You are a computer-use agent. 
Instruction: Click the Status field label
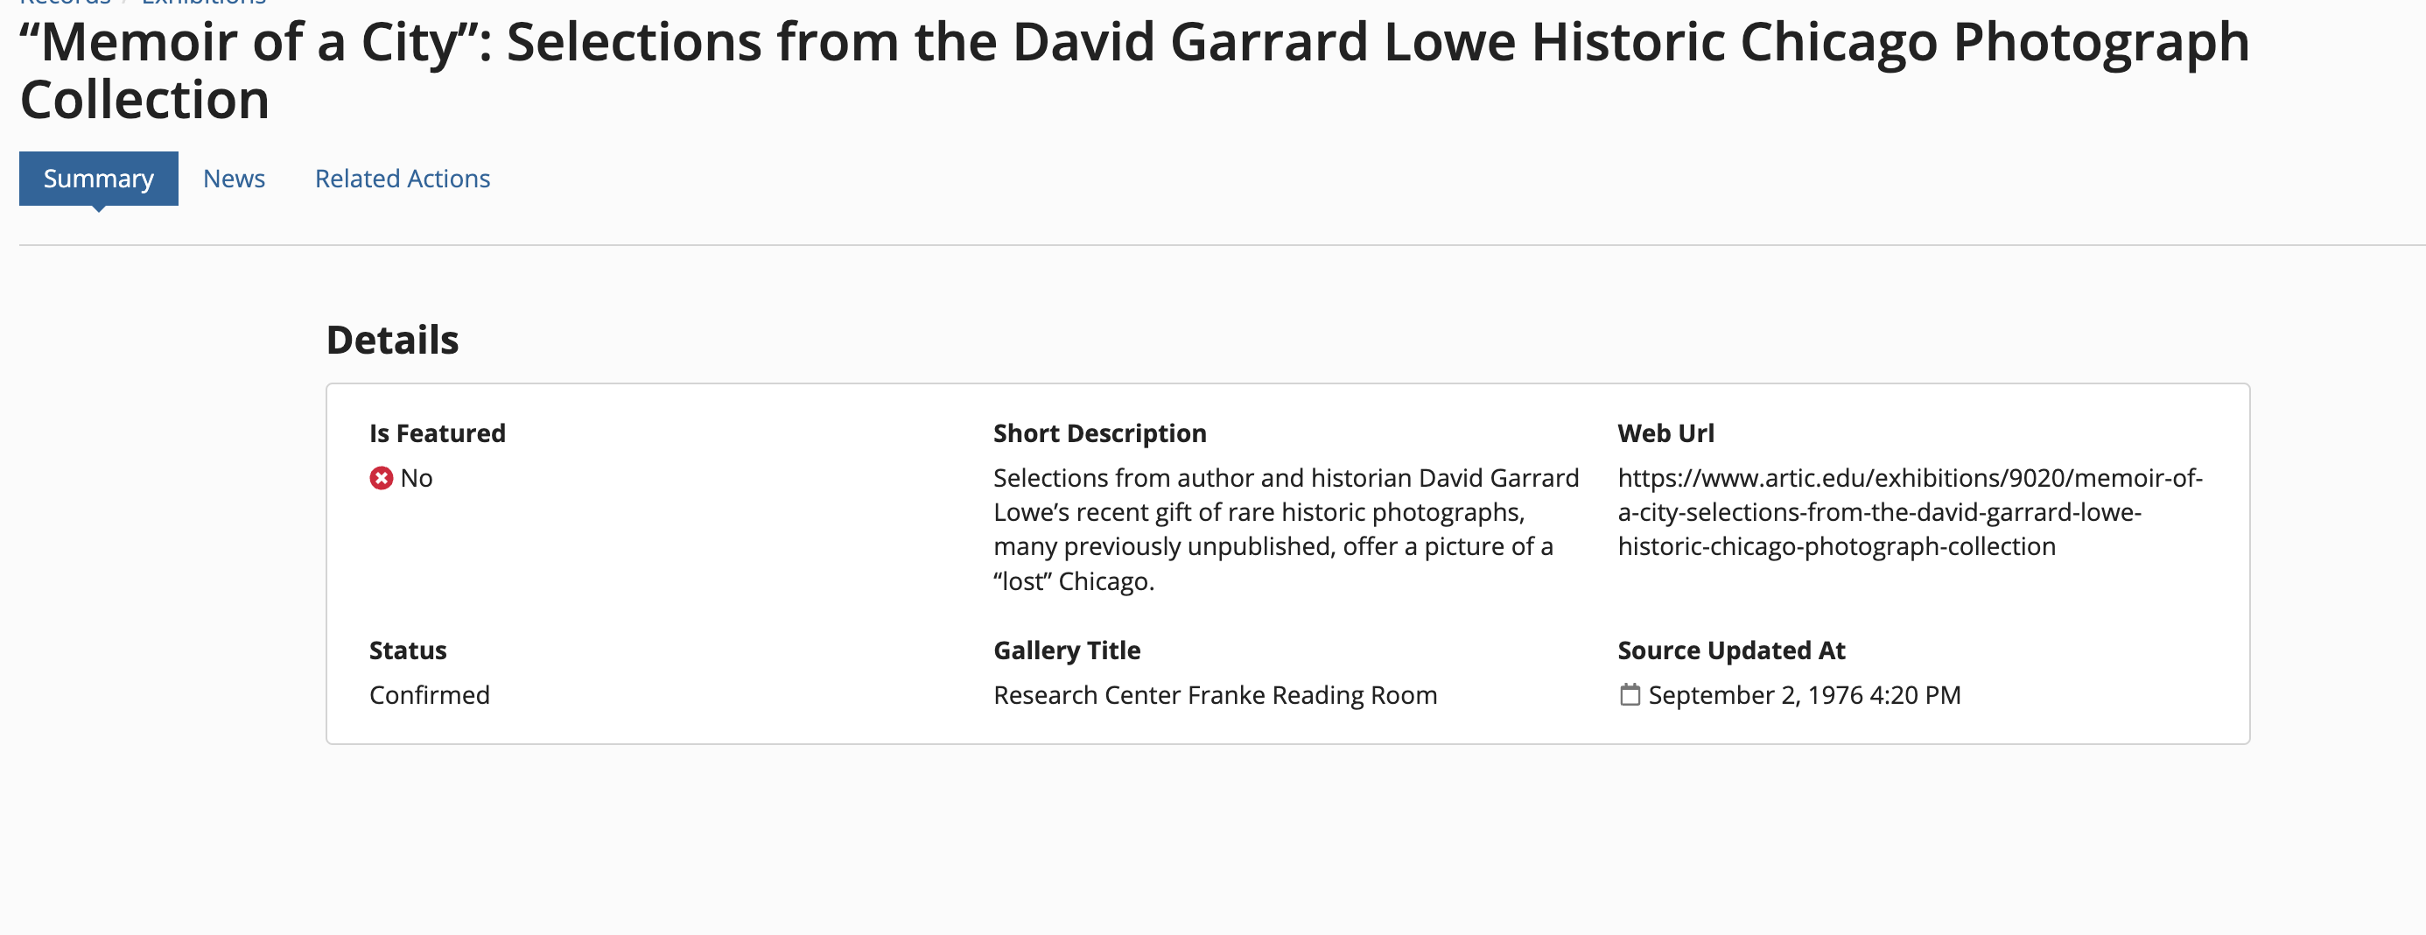(x=408, y=650)
